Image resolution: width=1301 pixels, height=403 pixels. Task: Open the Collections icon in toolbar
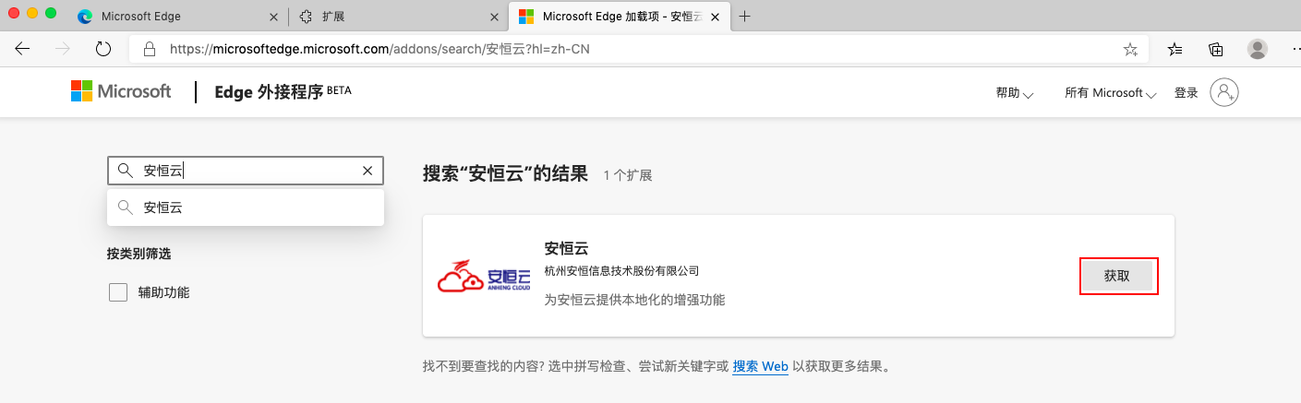pyautogui.click(x=1216, y=49)
